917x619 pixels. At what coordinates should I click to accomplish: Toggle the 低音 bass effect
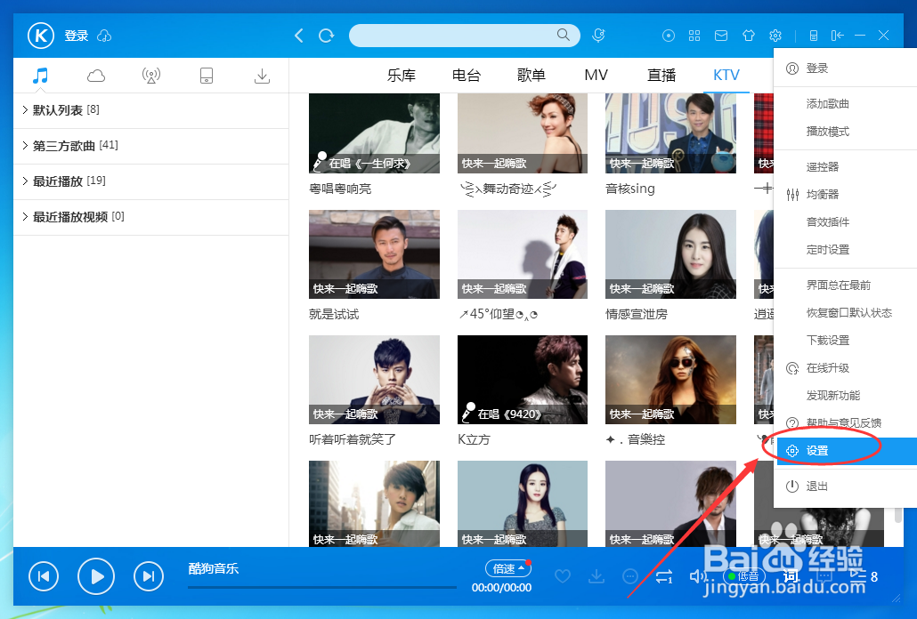pyautogui.click(x=745, y=576)
